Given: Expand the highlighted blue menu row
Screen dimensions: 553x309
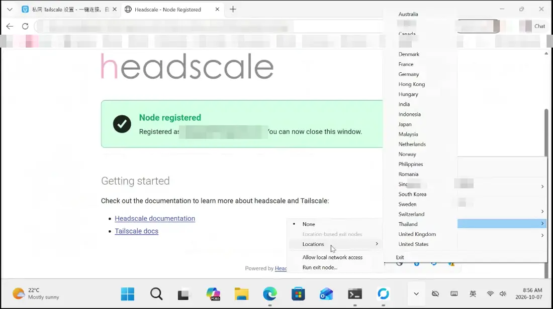Looking at the screenshot, I should 502,224.
